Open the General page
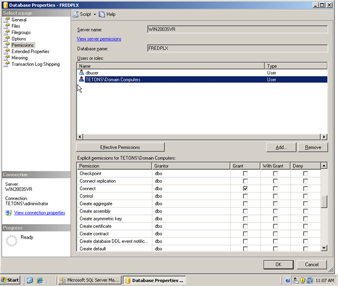 pyautogui.click(x=19, y=20)
